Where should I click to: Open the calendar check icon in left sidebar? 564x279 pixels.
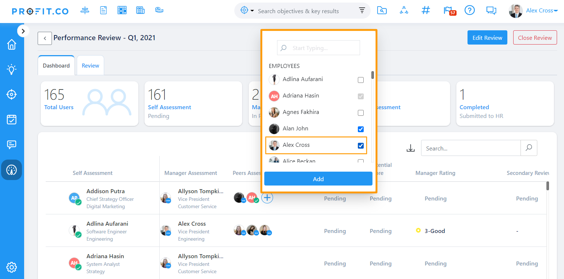(12, 119)
